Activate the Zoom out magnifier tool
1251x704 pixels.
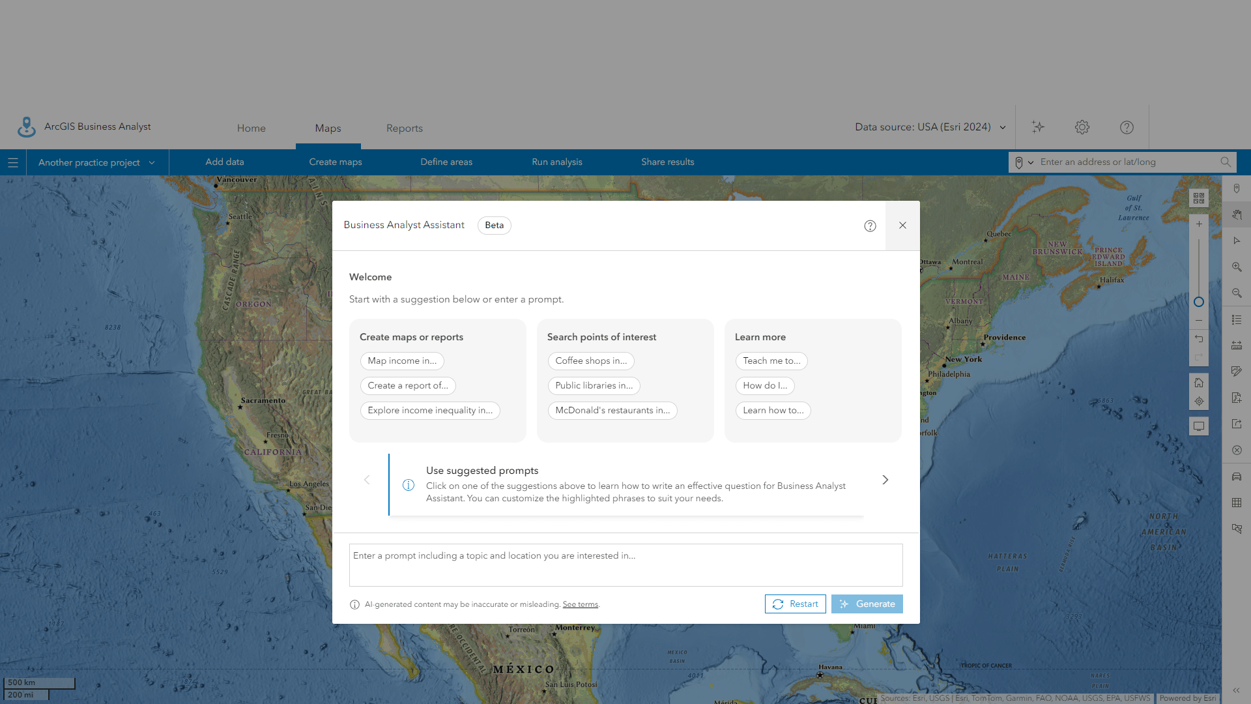1237,293
